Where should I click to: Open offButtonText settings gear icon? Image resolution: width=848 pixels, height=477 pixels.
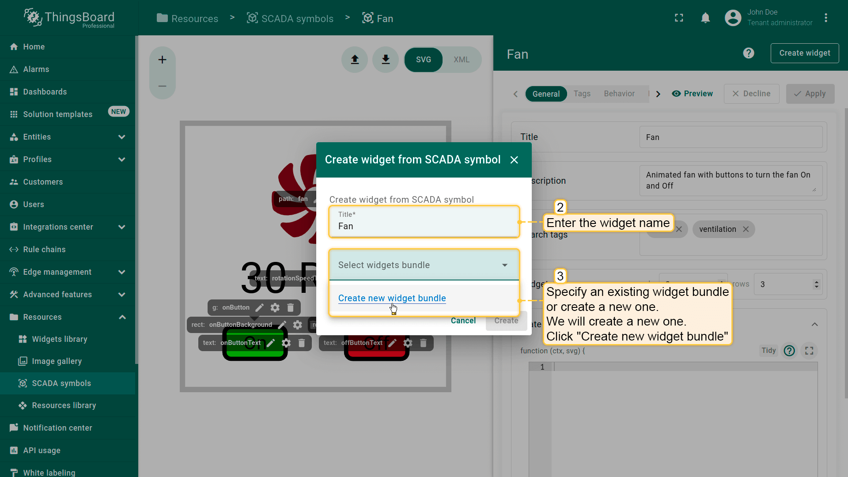pos(408,343)
